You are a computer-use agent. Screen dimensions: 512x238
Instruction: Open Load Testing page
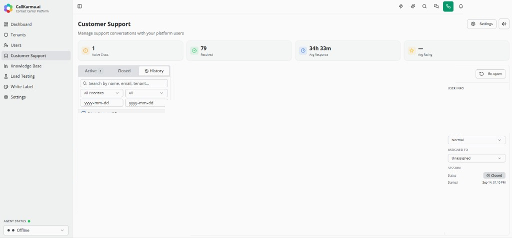click(36, 76)
